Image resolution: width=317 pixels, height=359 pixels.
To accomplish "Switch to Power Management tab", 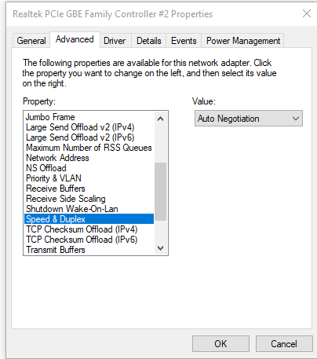I will (243, 41).
